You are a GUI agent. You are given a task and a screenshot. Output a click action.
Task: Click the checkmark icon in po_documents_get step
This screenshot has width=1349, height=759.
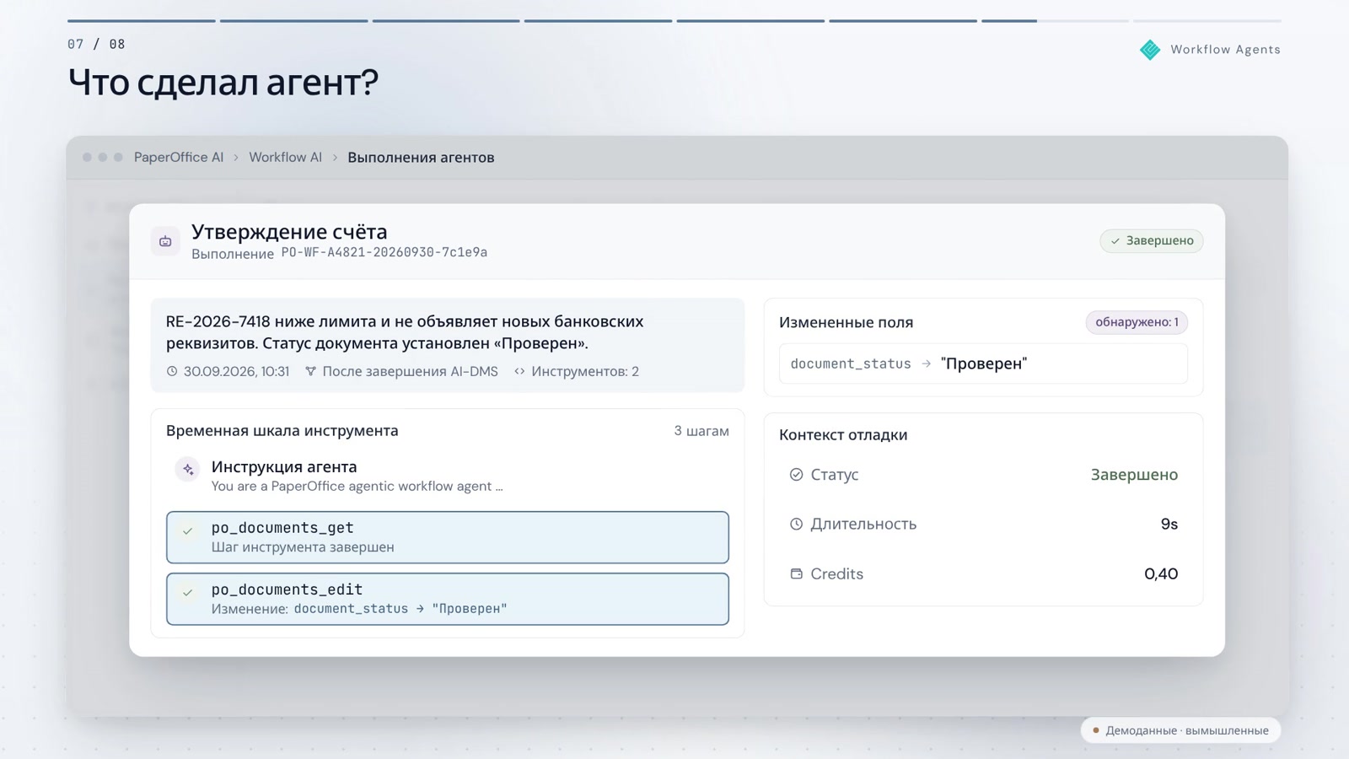188,530
